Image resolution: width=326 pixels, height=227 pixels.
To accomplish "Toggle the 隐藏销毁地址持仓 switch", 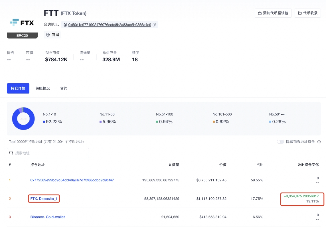I will pos(280,142).
